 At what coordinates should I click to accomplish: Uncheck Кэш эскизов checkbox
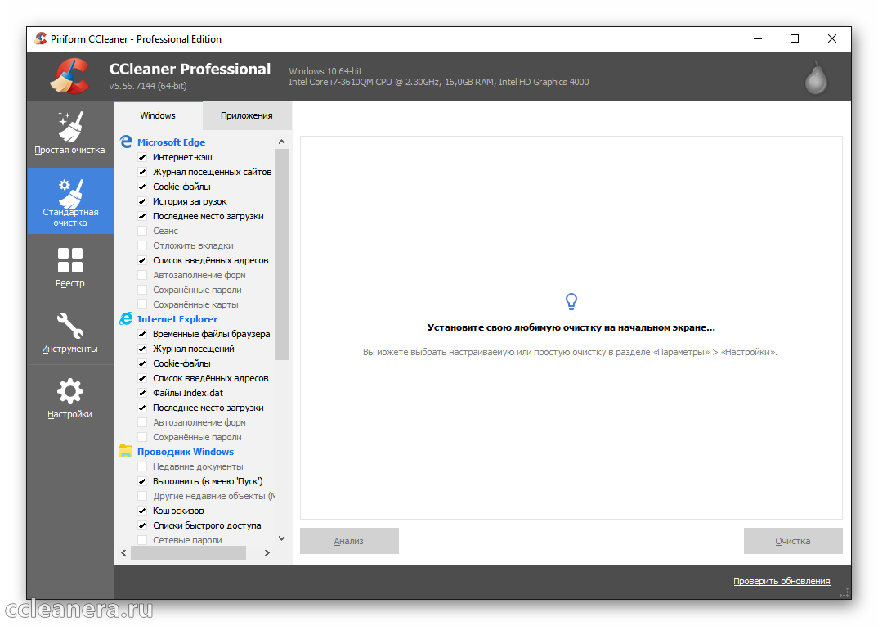[x=142, y=511]
